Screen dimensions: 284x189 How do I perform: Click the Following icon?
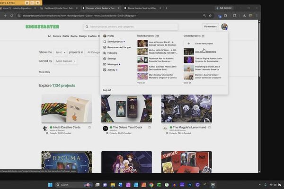tap(105, 53)
